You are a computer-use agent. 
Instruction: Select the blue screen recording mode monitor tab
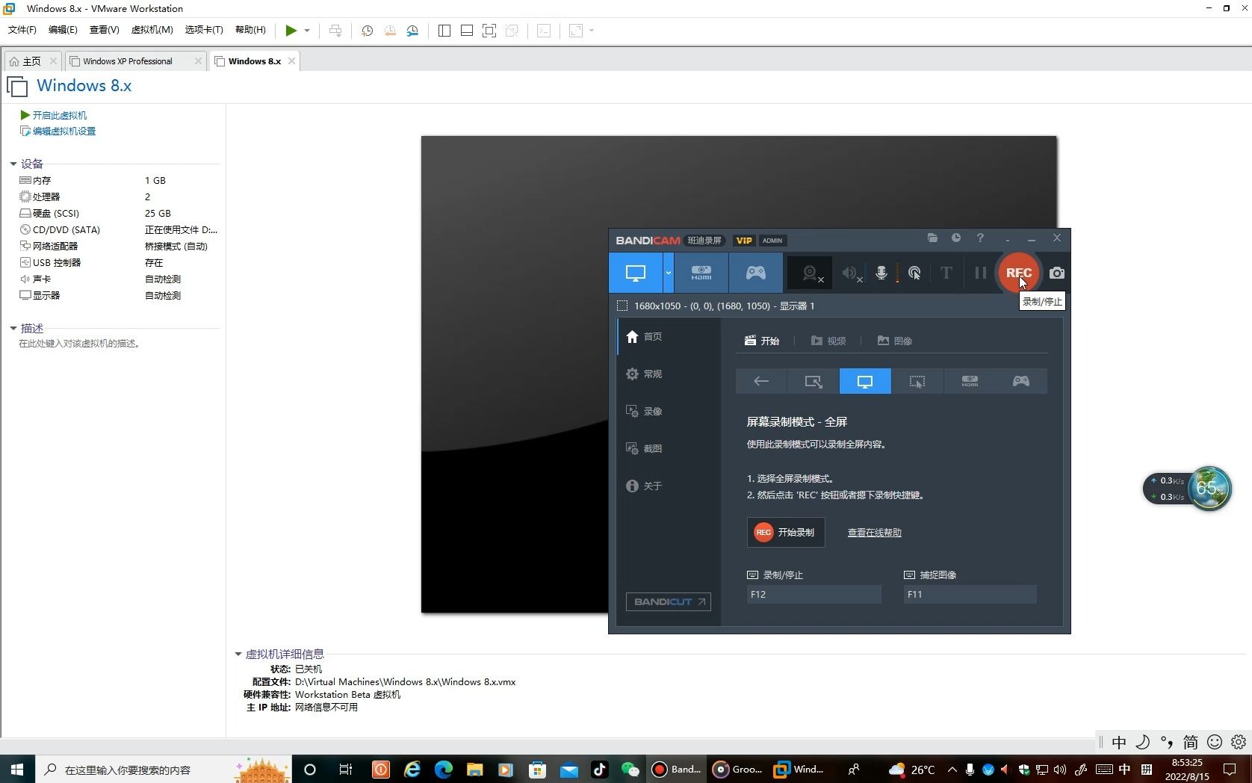pyautogui.click(x=636, y=273)
